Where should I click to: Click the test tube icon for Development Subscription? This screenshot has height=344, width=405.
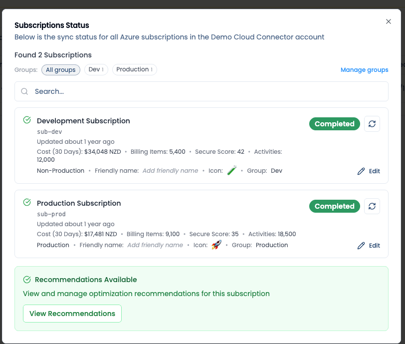[231, 171]
